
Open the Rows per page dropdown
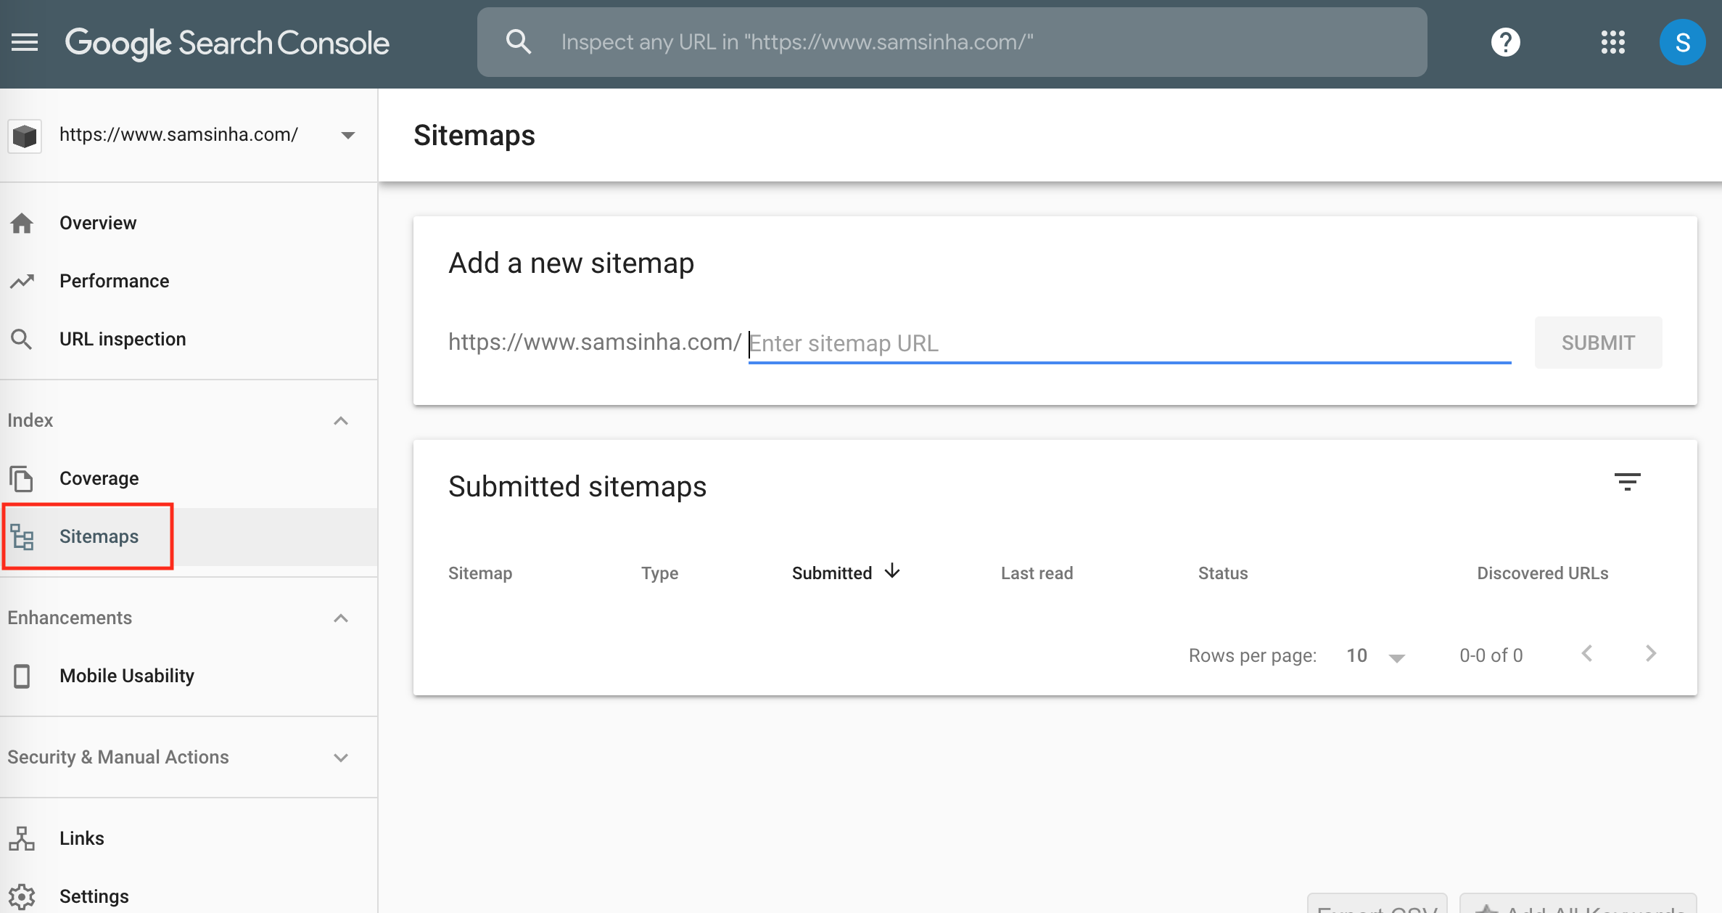[x=1376, y=656]
